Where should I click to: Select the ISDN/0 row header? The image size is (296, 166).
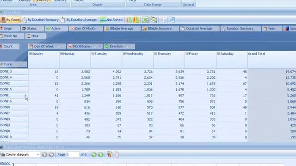[x=14, y=107]
